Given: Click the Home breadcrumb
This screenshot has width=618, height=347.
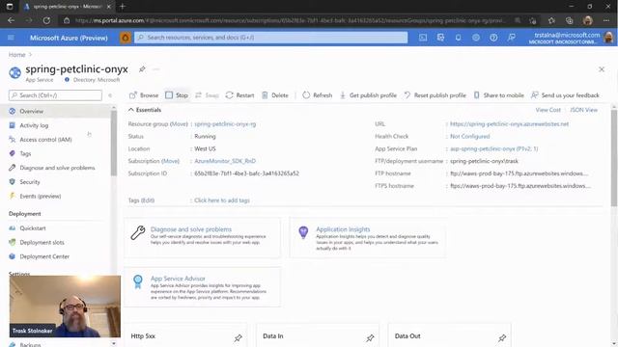Looking at the screenshot, I should pyautogui.click(x=17, y=55).
